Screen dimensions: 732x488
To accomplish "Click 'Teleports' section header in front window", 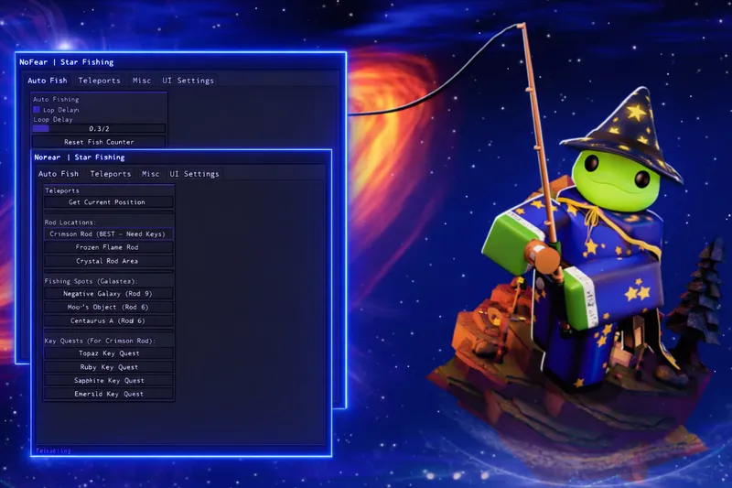I will pyautogui.click(x=62, y=190).
